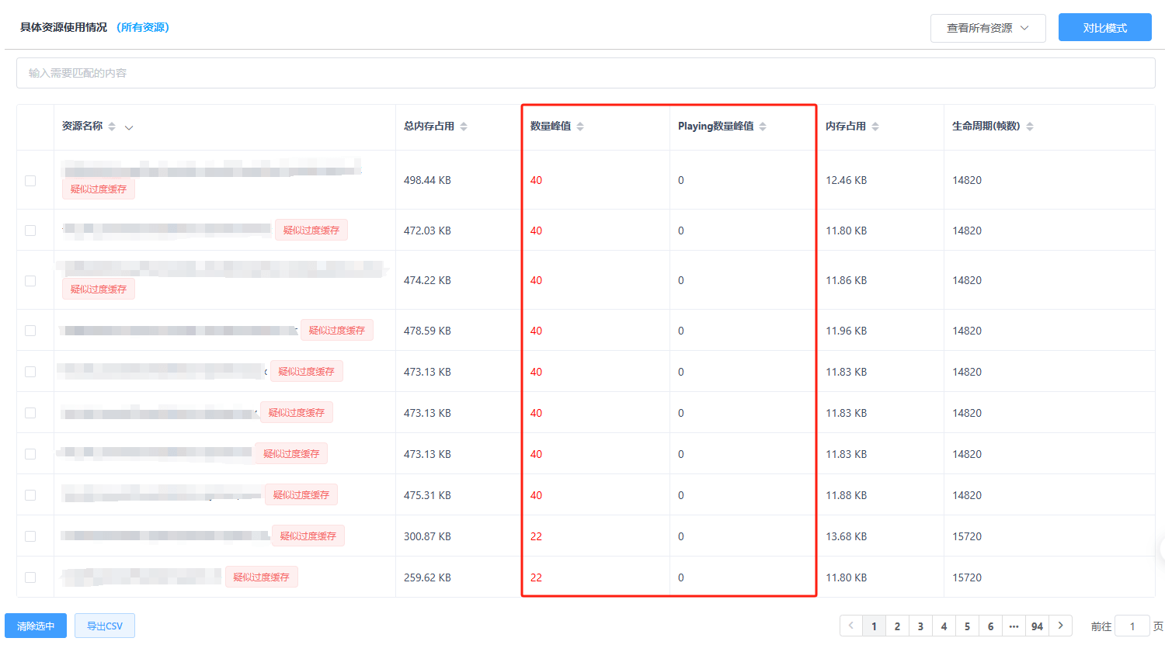
Task: Click the previous page arrow
Action: pos(850,626)
